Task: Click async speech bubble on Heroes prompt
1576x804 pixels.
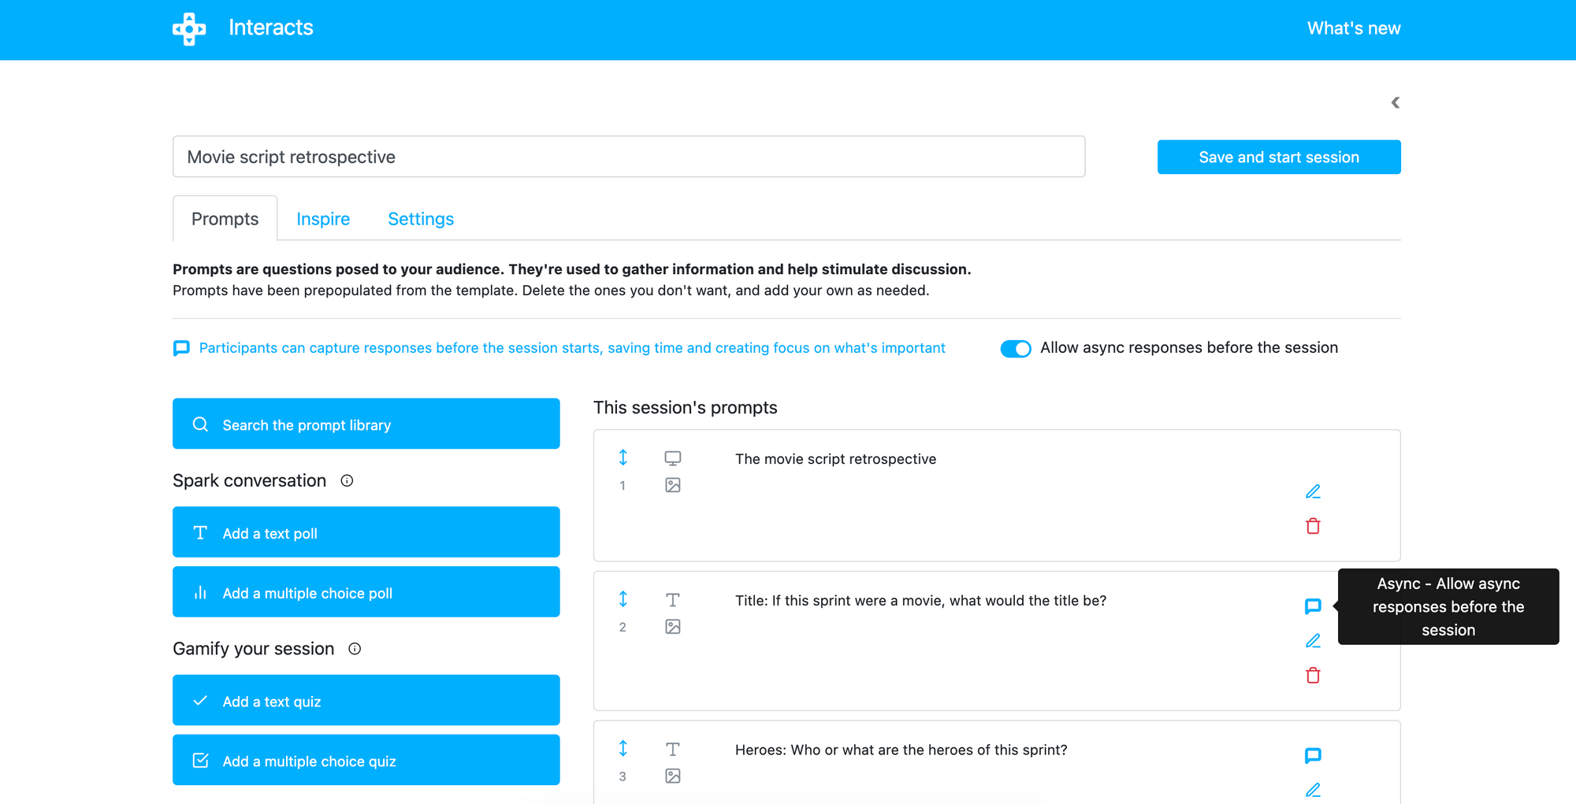Action: (1313, 756)
